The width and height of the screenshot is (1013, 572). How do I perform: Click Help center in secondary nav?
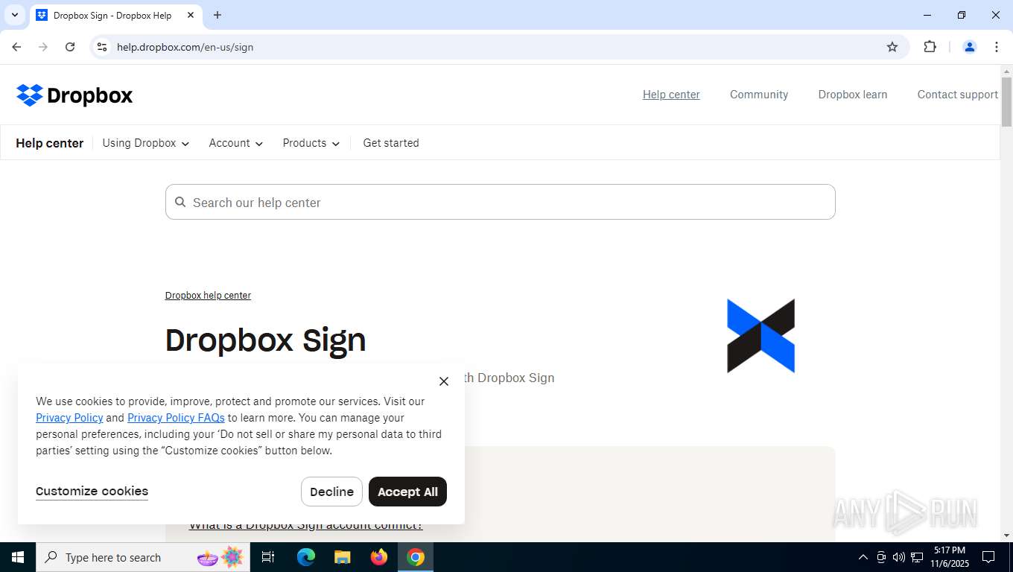pos(50,143)
